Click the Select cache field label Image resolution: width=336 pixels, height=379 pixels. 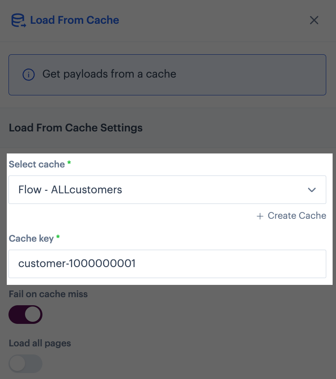click(37, 164)
